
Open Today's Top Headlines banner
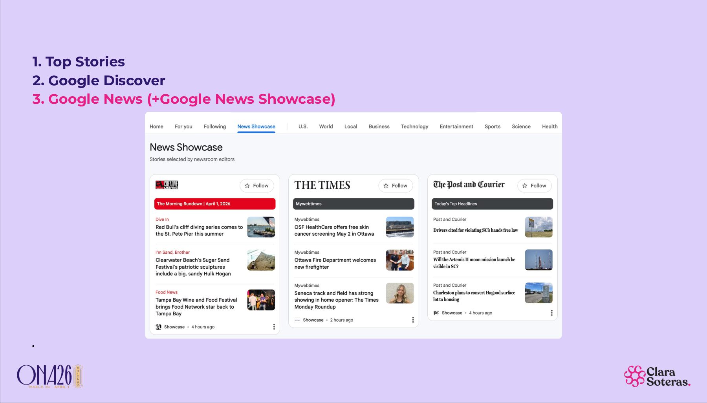492,204
